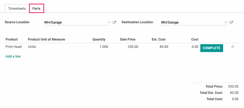Sort by Product Unit of Measure header

click(46, 39)
